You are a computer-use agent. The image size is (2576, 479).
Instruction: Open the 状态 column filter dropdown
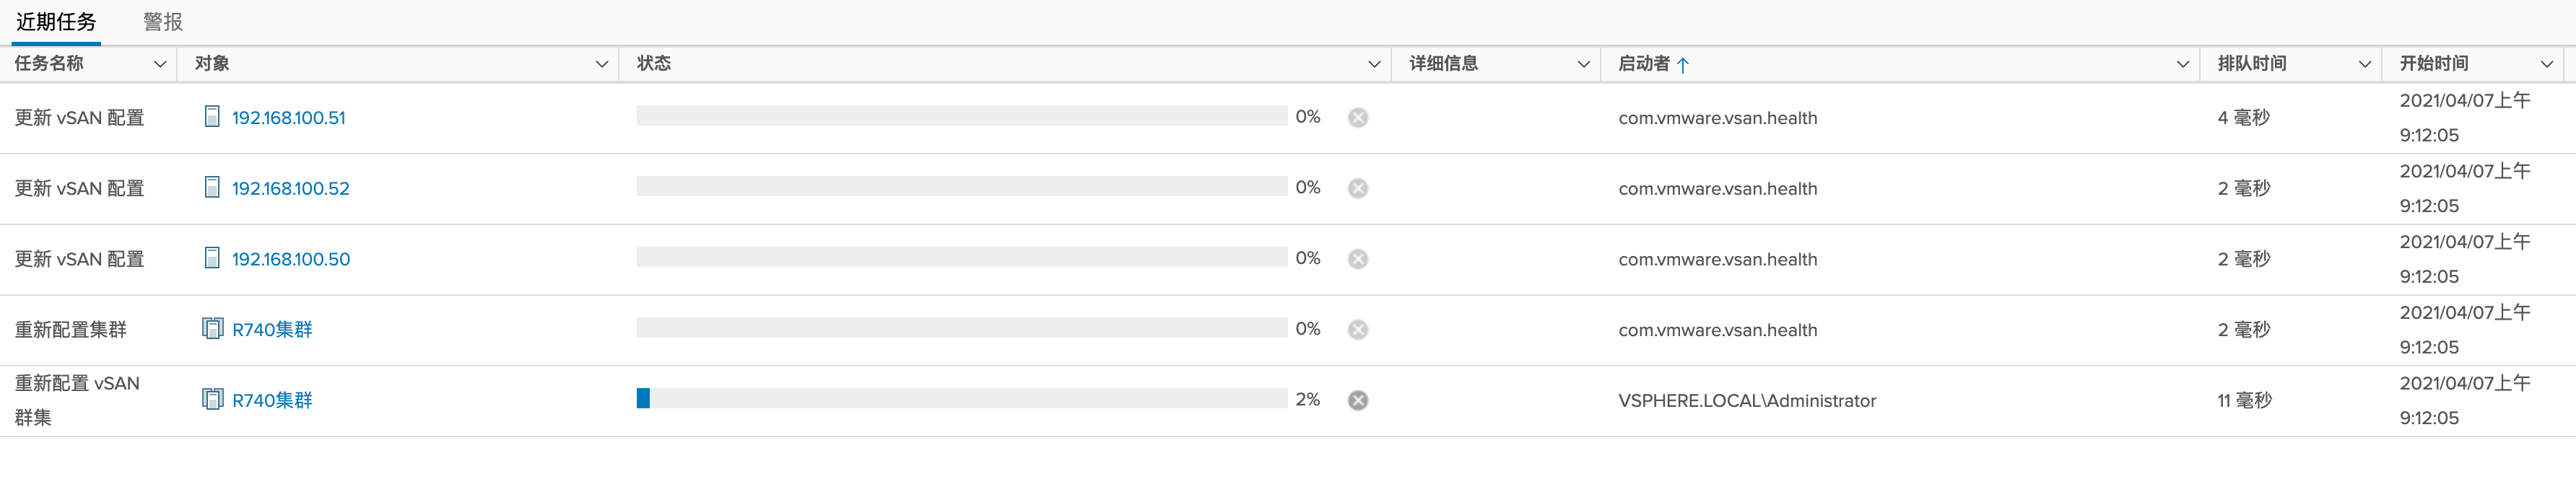1374,64
